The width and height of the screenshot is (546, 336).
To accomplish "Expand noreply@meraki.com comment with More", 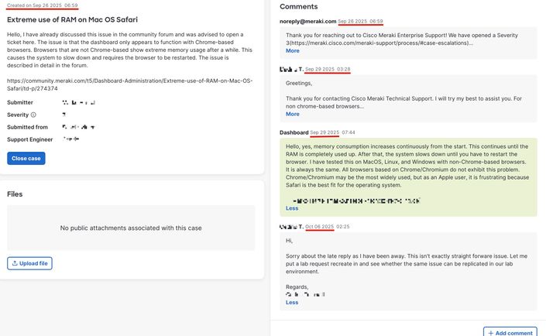I will pos(292,50).
